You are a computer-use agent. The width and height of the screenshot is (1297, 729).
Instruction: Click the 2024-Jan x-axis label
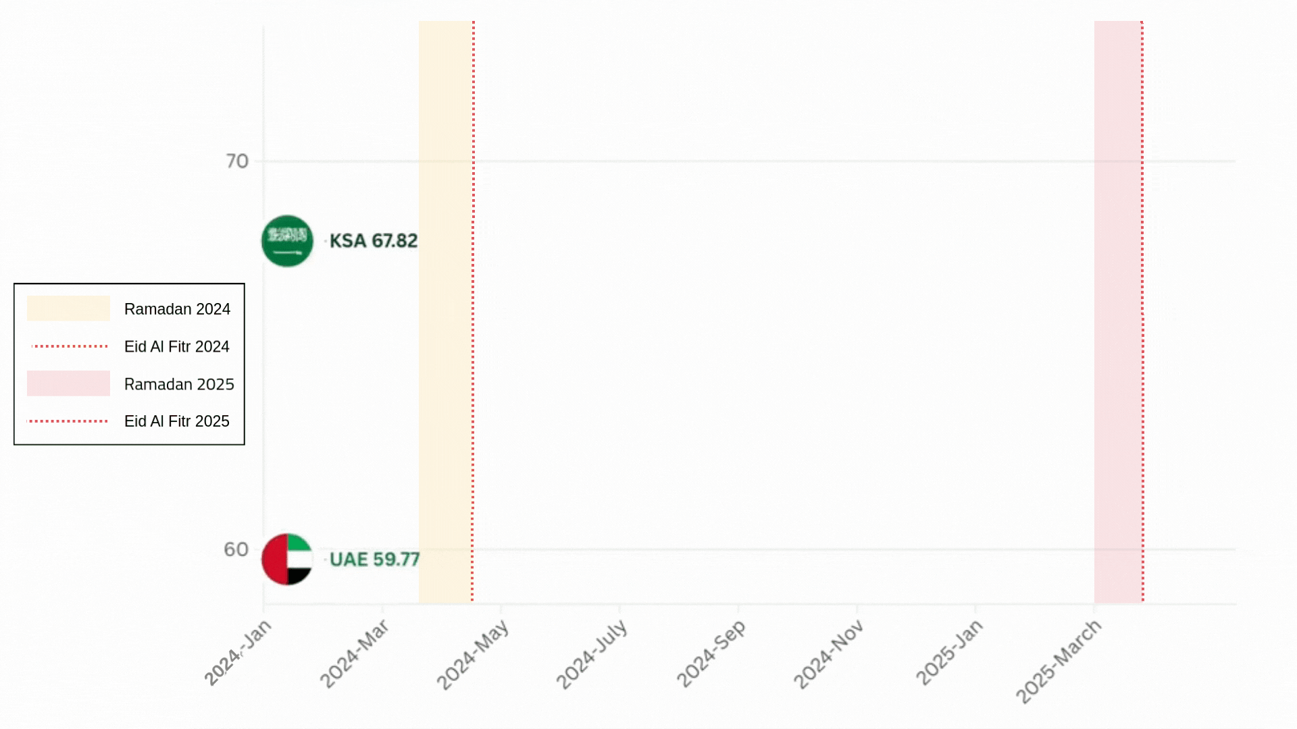coord(238,653)
